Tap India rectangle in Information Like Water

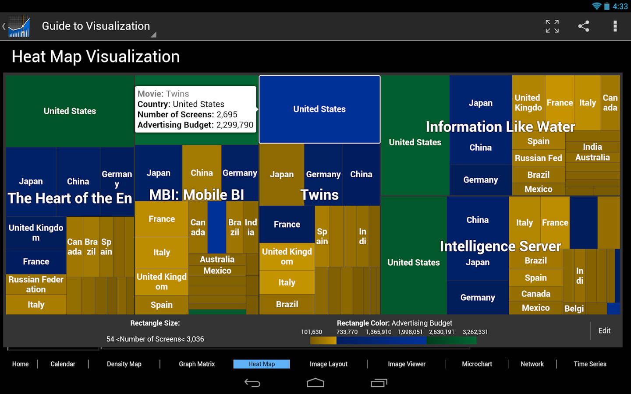pos(592,147)
